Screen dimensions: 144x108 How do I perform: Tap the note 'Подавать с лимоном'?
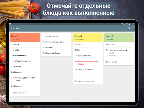[x=84, y=81]
